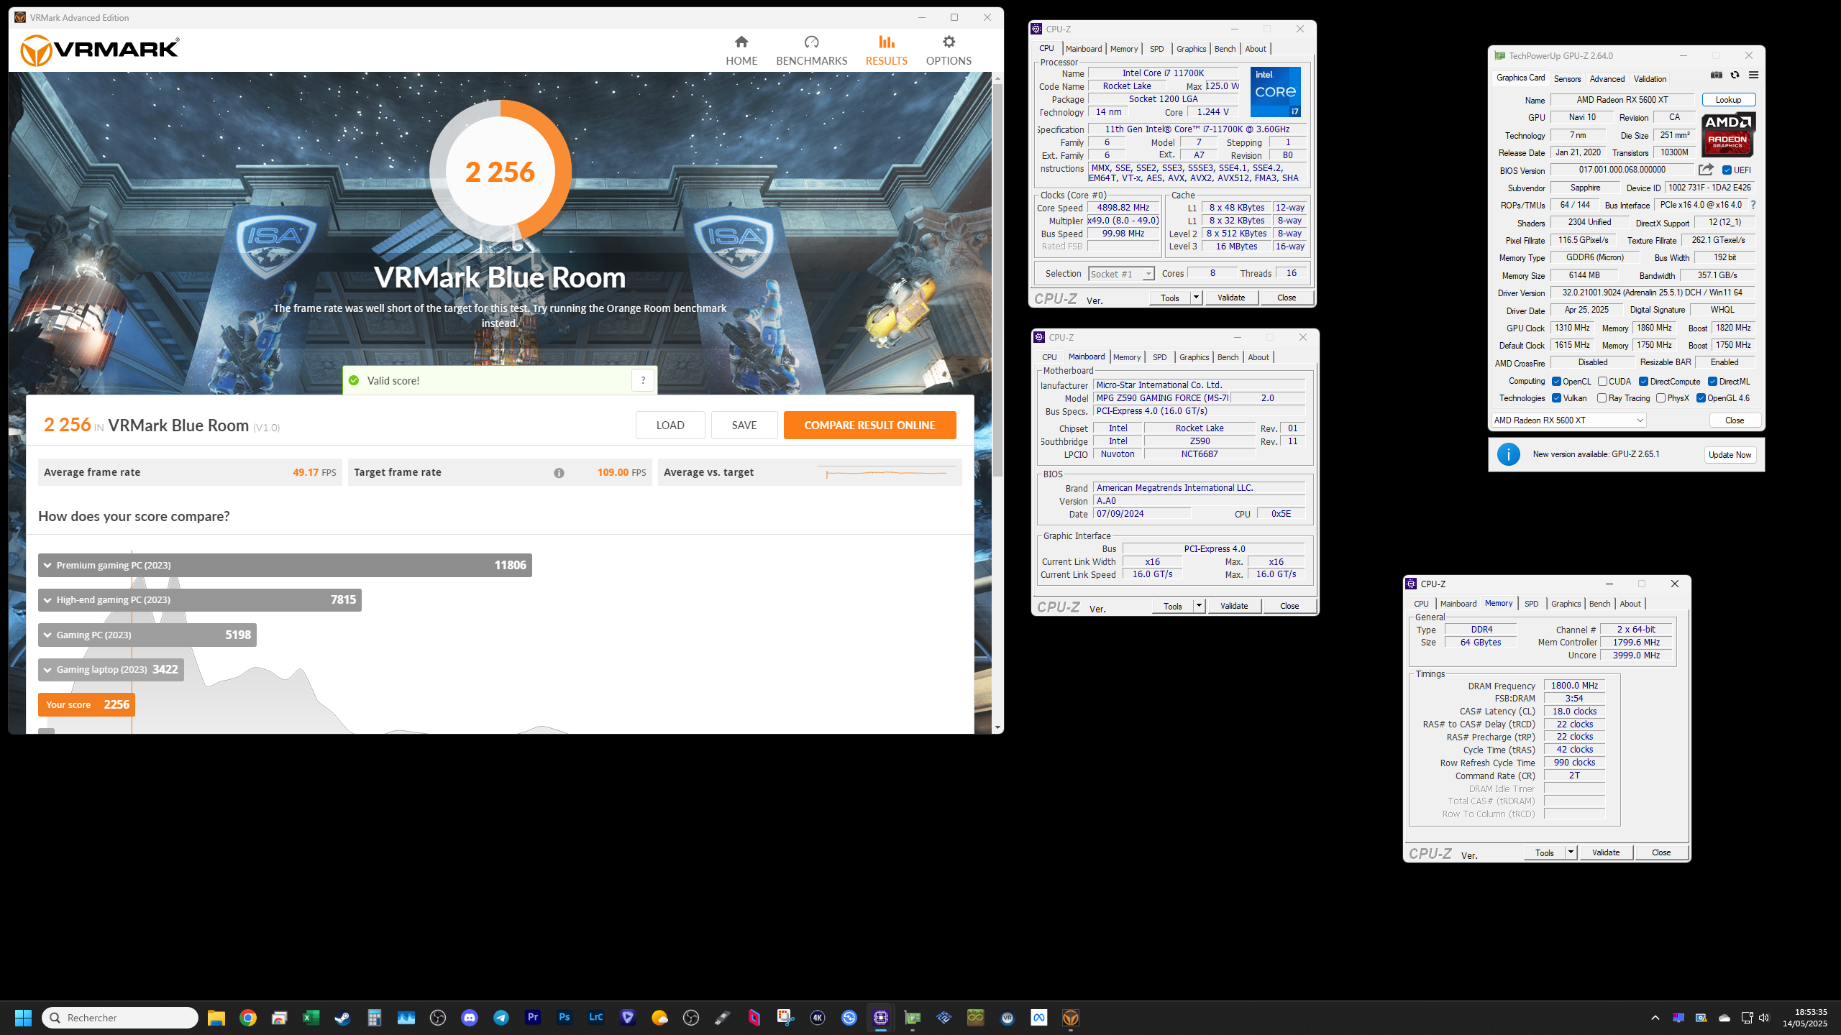Toggle UEFI checkbox in GPU-Z
The width and height of the screenshot is (1841, 1035).
[1727, 170]
